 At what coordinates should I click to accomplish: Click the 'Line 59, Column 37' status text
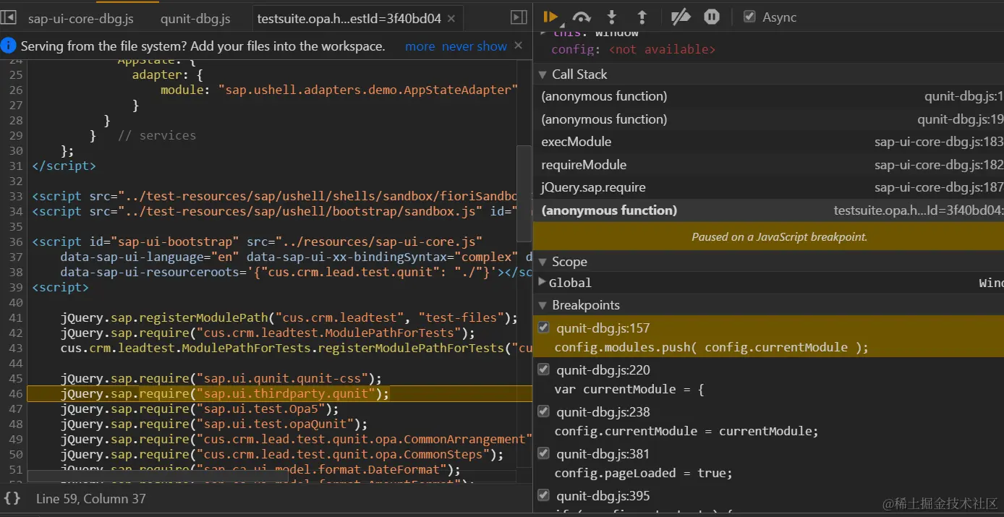(91, 498)
